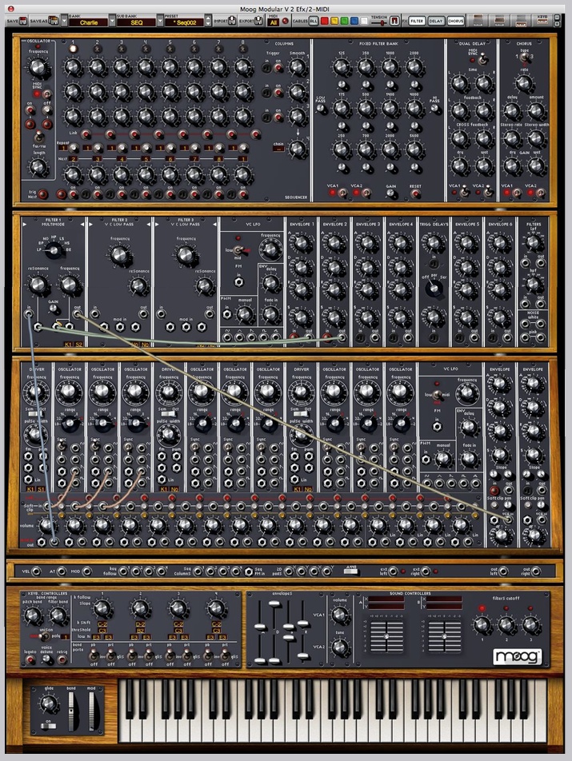Click the MOD output jack
The height and width of the screenshot is (761, 572).
point(86,572)
